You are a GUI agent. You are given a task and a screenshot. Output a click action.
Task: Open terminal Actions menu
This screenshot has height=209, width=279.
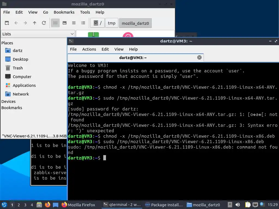click(89, 49)
